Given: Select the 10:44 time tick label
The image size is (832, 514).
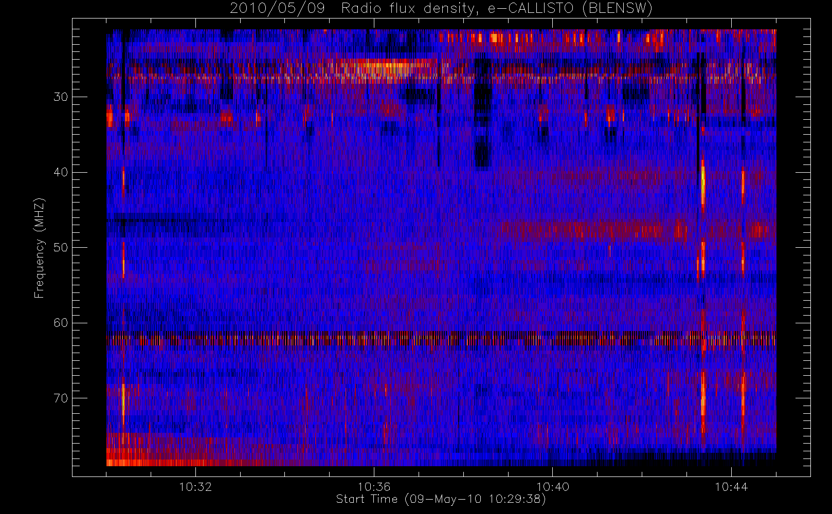Looking at the screenshot, I should click(x=731, y=487).
